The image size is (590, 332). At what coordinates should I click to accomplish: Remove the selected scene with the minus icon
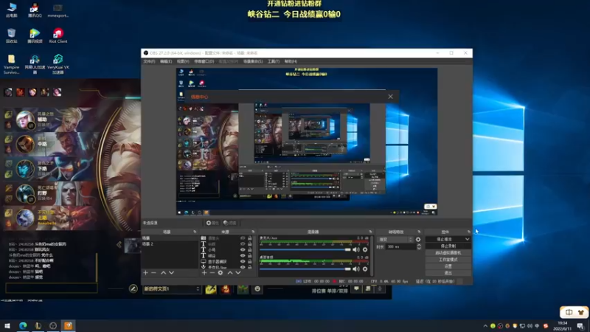153,272
